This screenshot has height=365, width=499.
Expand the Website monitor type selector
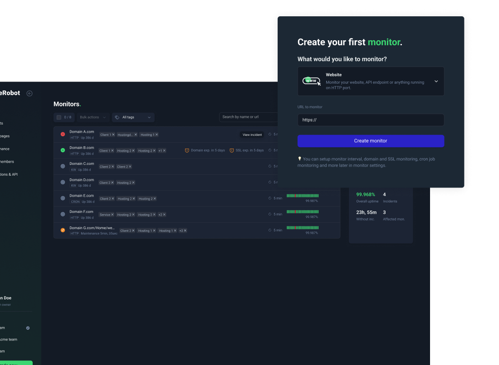click(x=435, y=82)
